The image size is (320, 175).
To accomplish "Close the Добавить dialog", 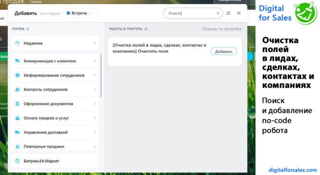I will click(x=239, y=13).
